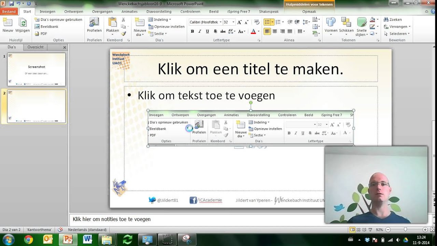Toggle Strikethrough formatting
The width and height of the screenshot is (437, 246).
click(x=223, y=31)
